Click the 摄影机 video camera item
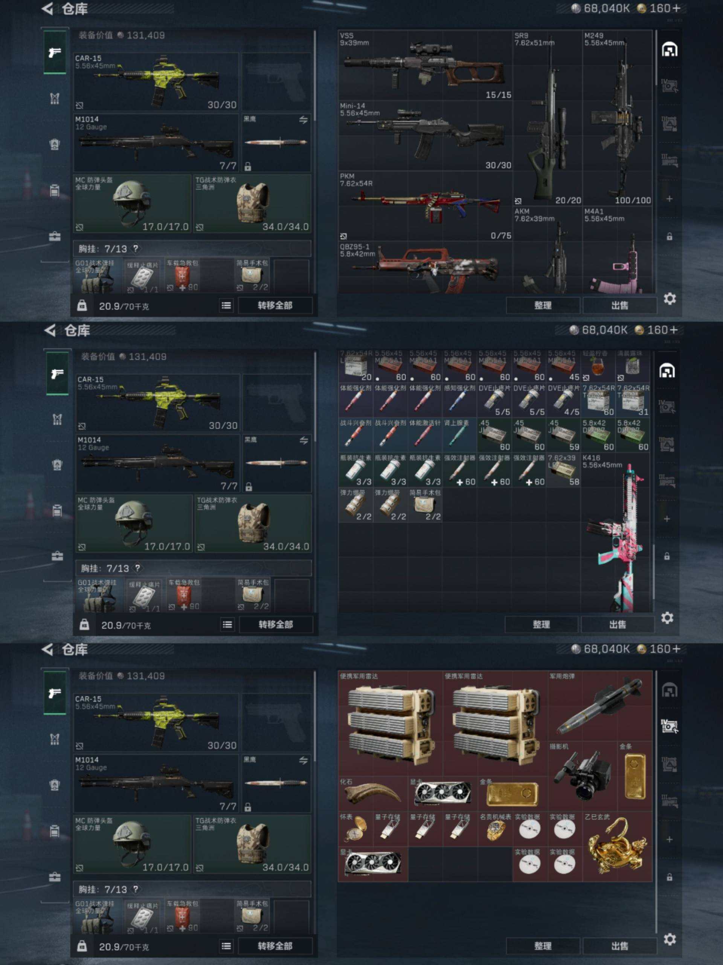The height and width of the screenshot is (965, 723). point(583,777)
